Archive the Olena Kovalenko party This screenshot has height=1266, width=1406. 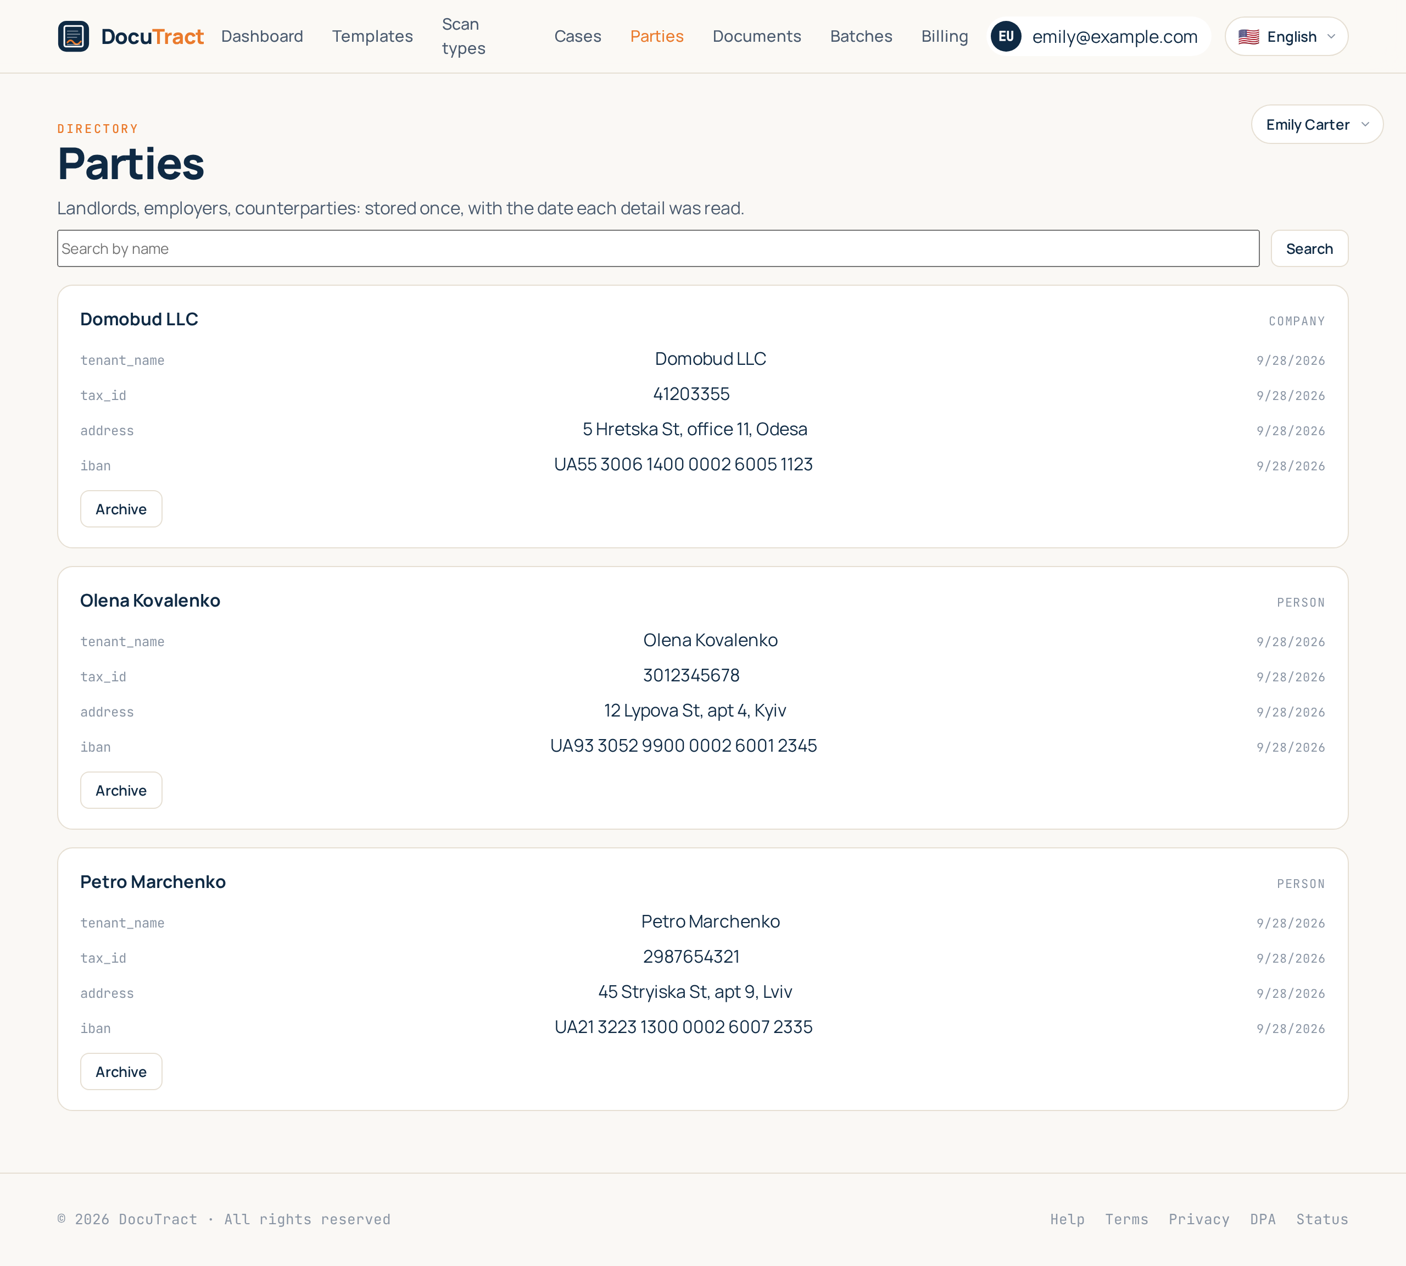(x=121, y=790)
